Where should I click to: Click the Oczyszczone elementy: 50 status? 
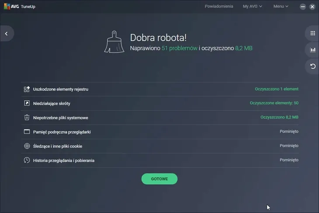tap(274, 103)
